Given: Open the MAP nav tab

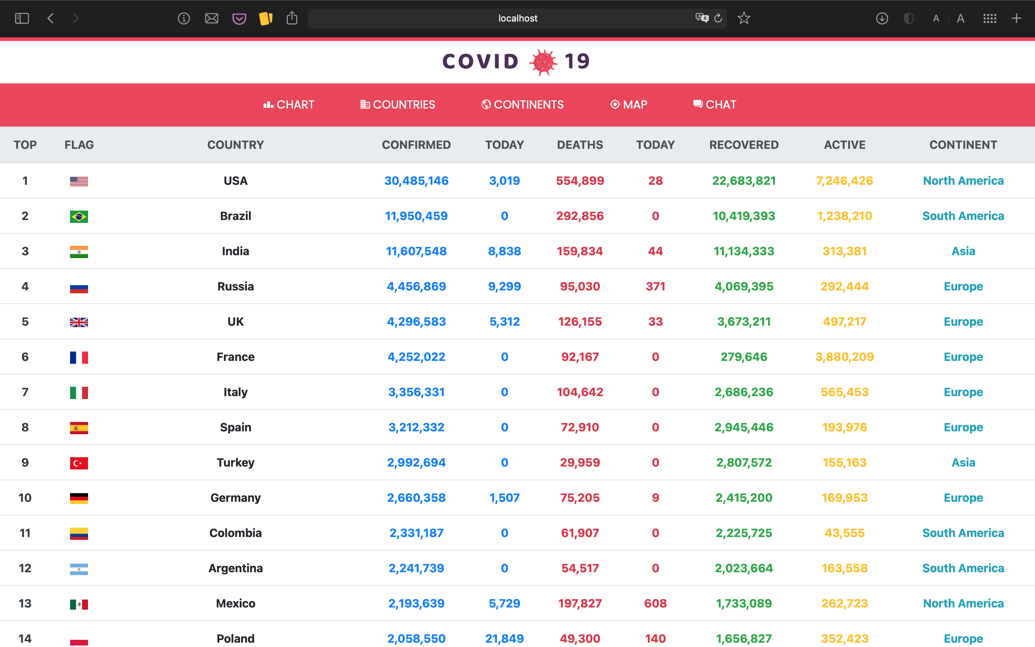Looking at the screenshot, I should (x=628, y=105).
